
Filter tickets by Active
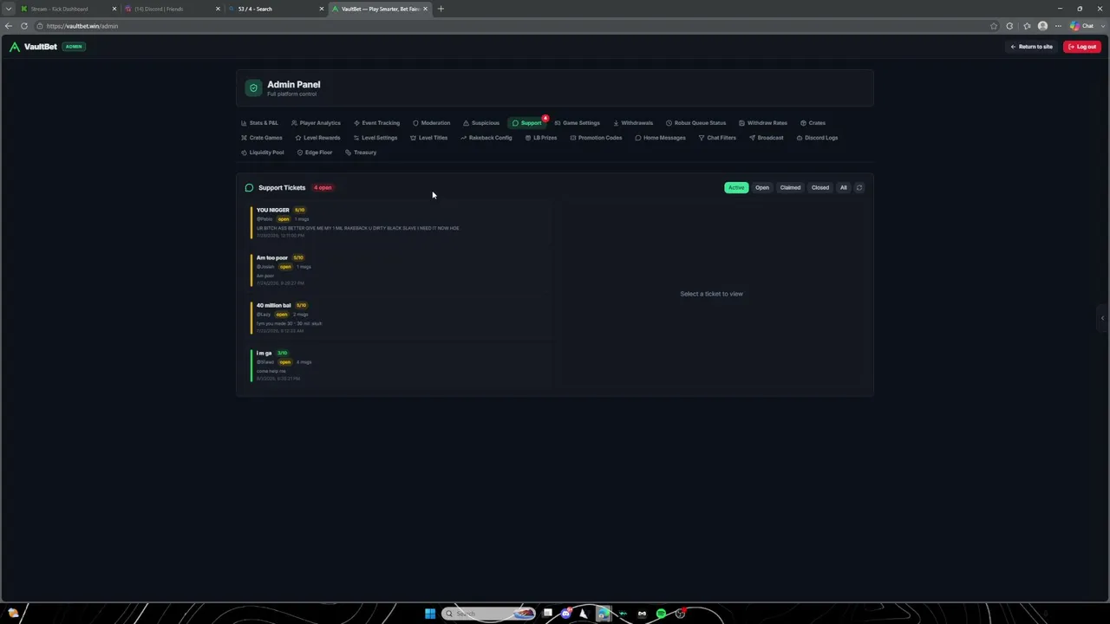click(736, 187)
